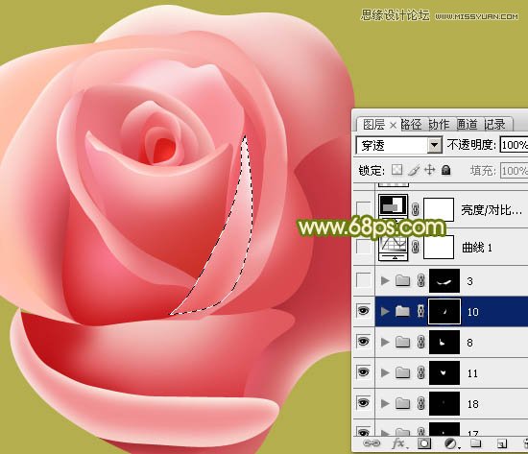528x454 pixels.
Task: Select white mask of 曲线 1 layer
Action: (439, 247)
